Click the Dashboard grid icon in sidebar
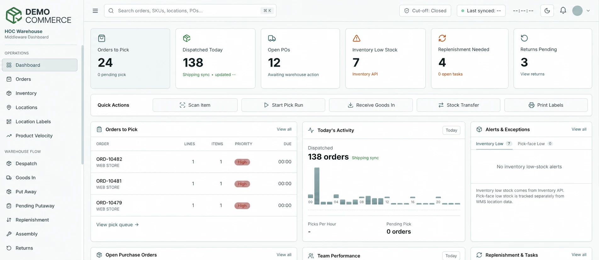Screen dimensions: 599x260 point(9,65)
